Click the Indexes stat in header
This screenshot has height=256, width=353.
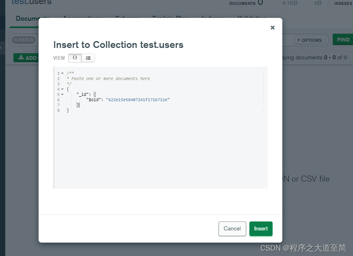tap(343, 3)
